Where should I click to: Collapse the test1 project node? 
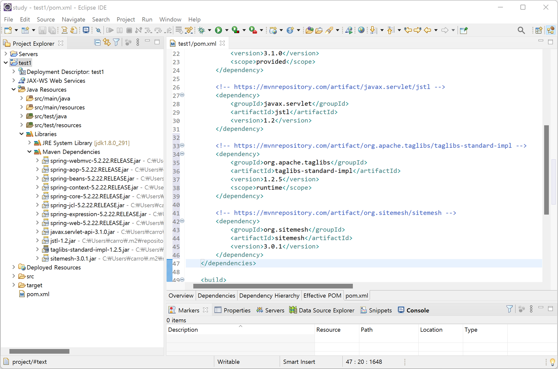[x=6, y=63]
